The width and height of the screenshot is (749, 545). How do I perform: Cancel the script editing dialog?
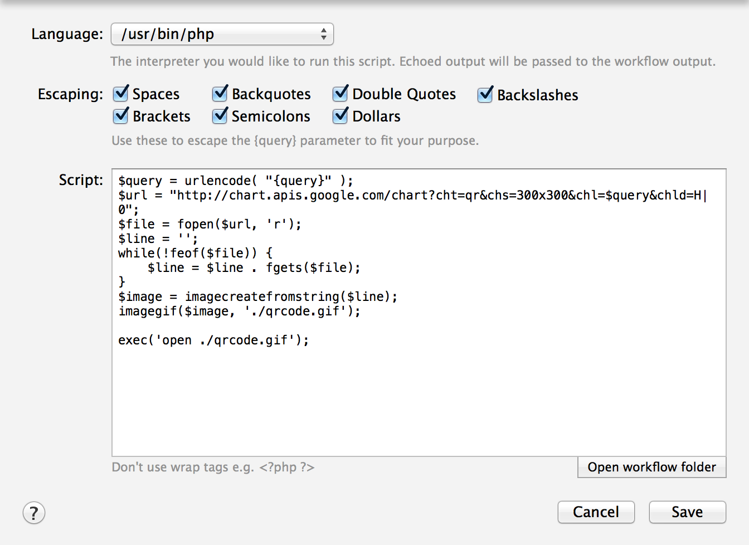coord(596,512)
